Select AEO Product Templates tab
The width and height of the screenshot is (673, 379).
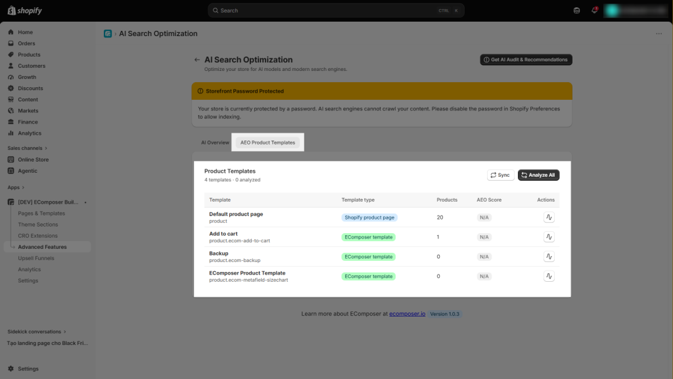[x=268, y=143]
